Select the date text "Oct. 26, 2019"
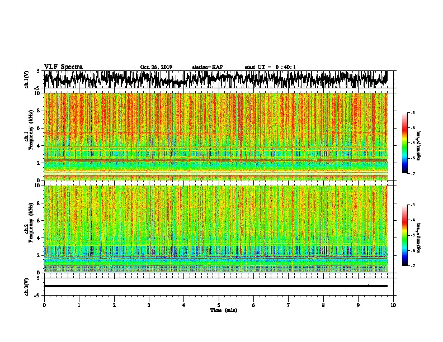This screenshot has height=342, width=443. point(156,67)
